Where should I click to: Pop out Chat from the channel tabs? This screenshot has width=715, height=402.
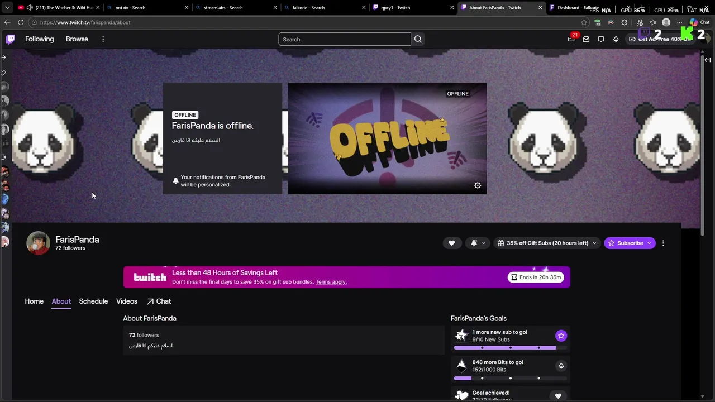(159, 301)
